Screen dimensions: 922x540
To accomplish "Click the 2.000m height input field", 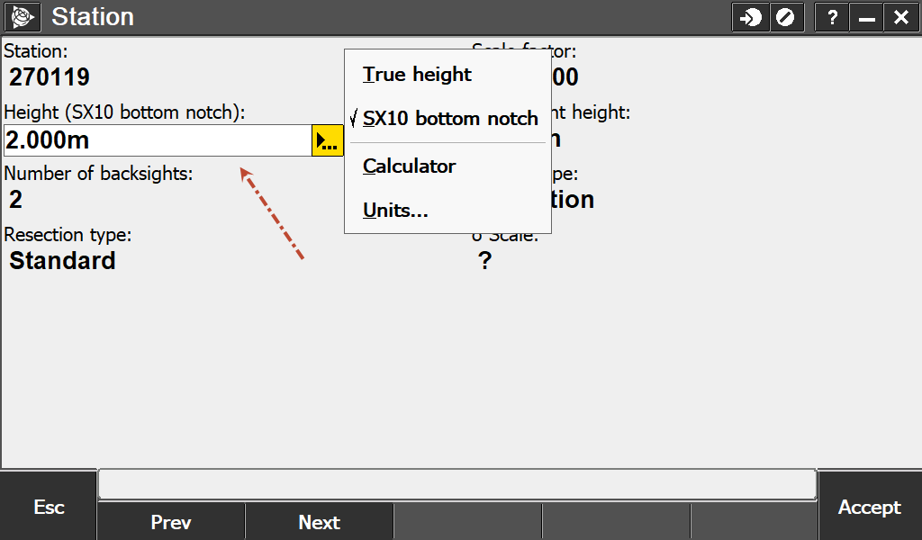I will tap(158, 140).
